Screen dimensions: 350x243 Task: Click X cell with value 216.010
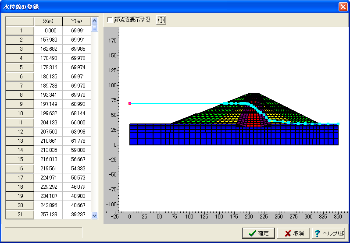tap(48, 159)
